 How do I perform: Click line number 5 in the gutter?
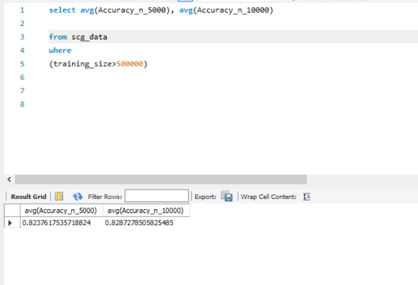tap(22, 64)
